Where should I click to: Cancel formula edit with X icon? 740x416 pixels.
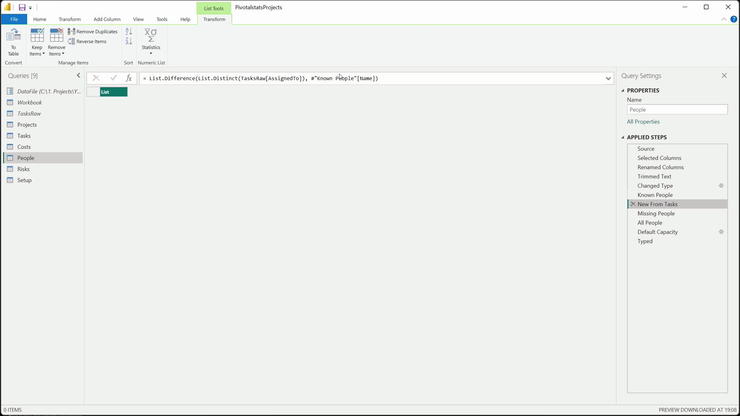tap(96, 78)
